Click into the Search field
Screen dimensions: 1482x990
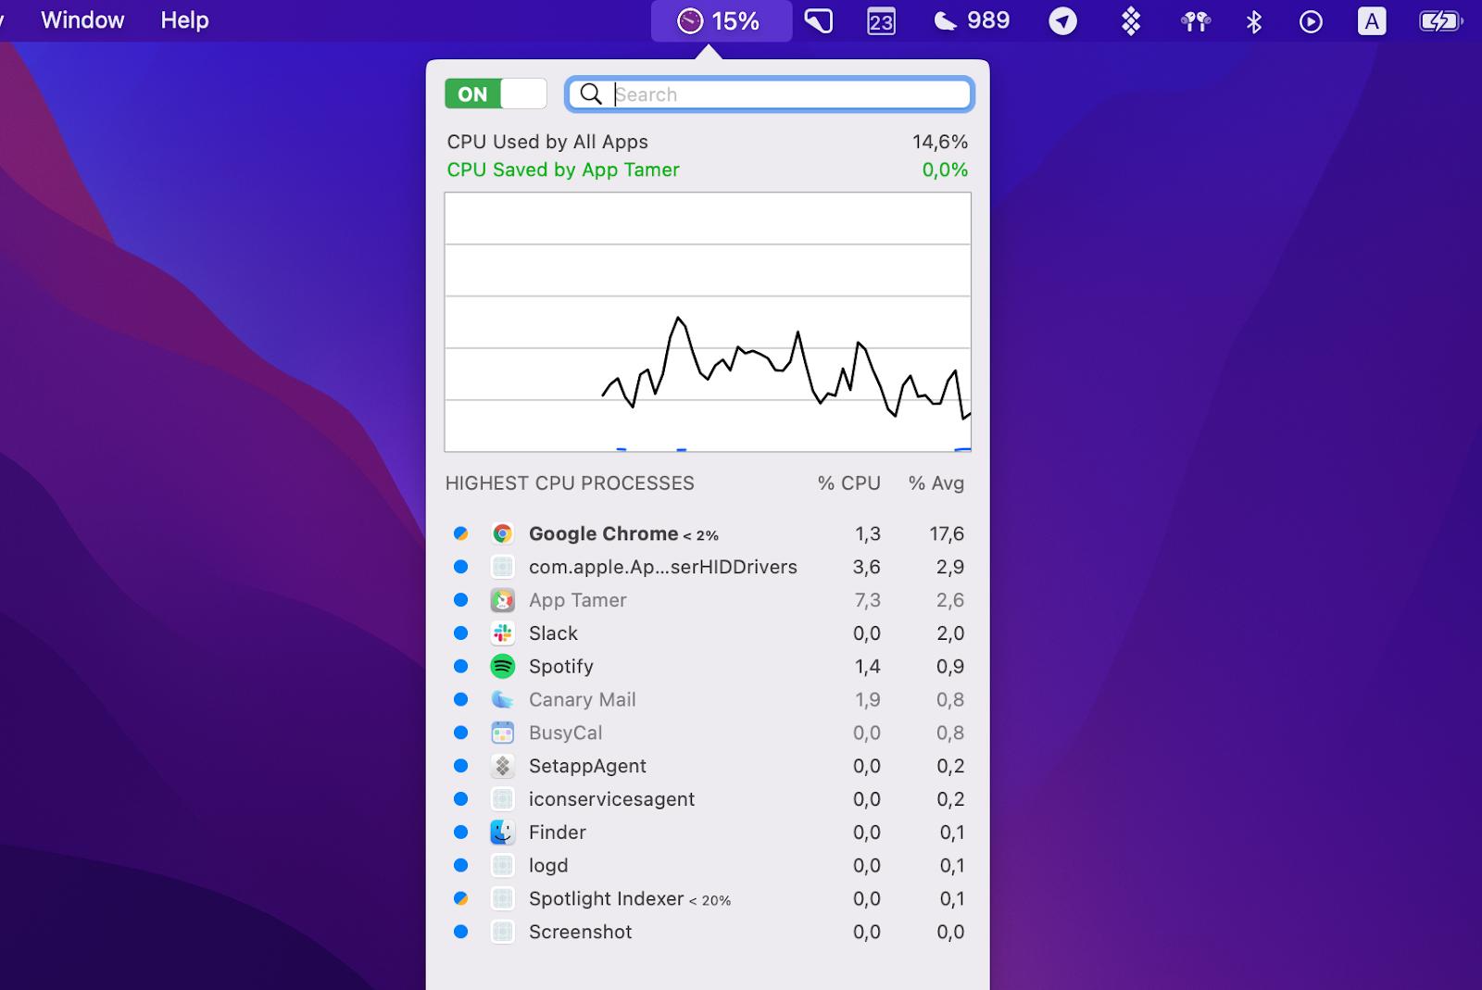click(770, 94)
